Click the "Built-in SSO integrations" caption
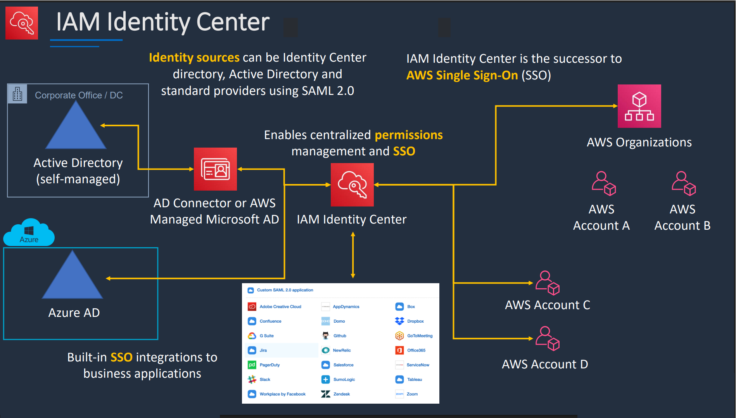Image resolution: width=736 pixels, height=418 pixels. point(142,365)
